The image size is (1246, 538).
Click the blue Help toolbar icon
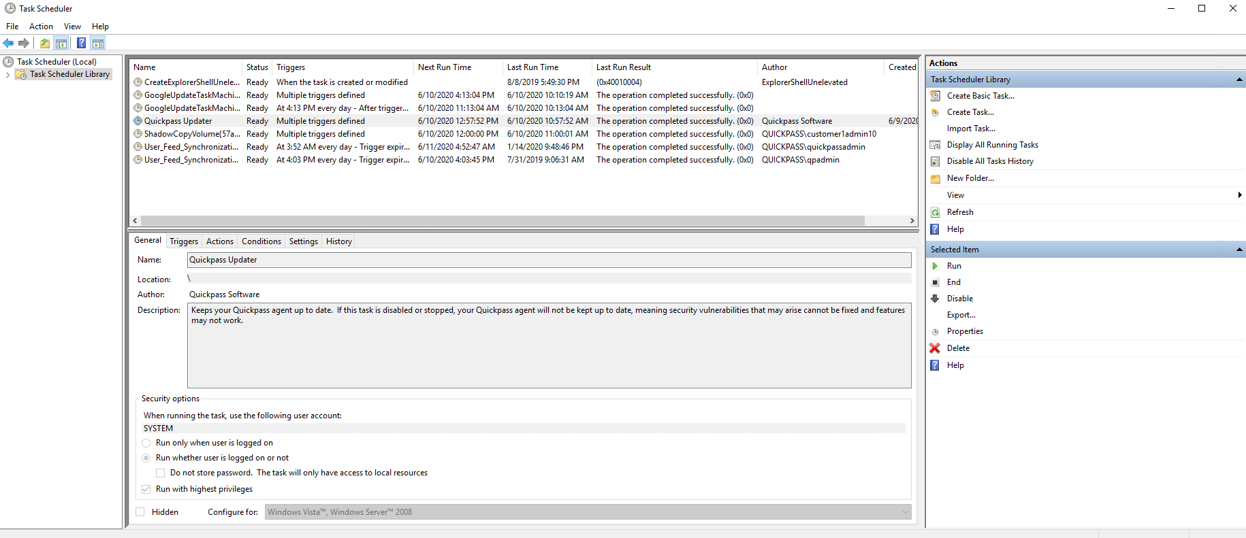point(81,44)
